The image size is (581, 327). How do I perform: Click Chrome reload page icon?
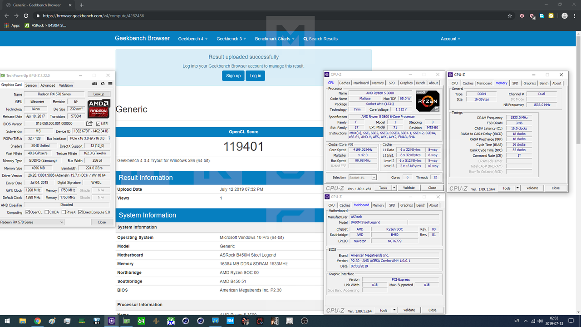(x=26, y=16)
